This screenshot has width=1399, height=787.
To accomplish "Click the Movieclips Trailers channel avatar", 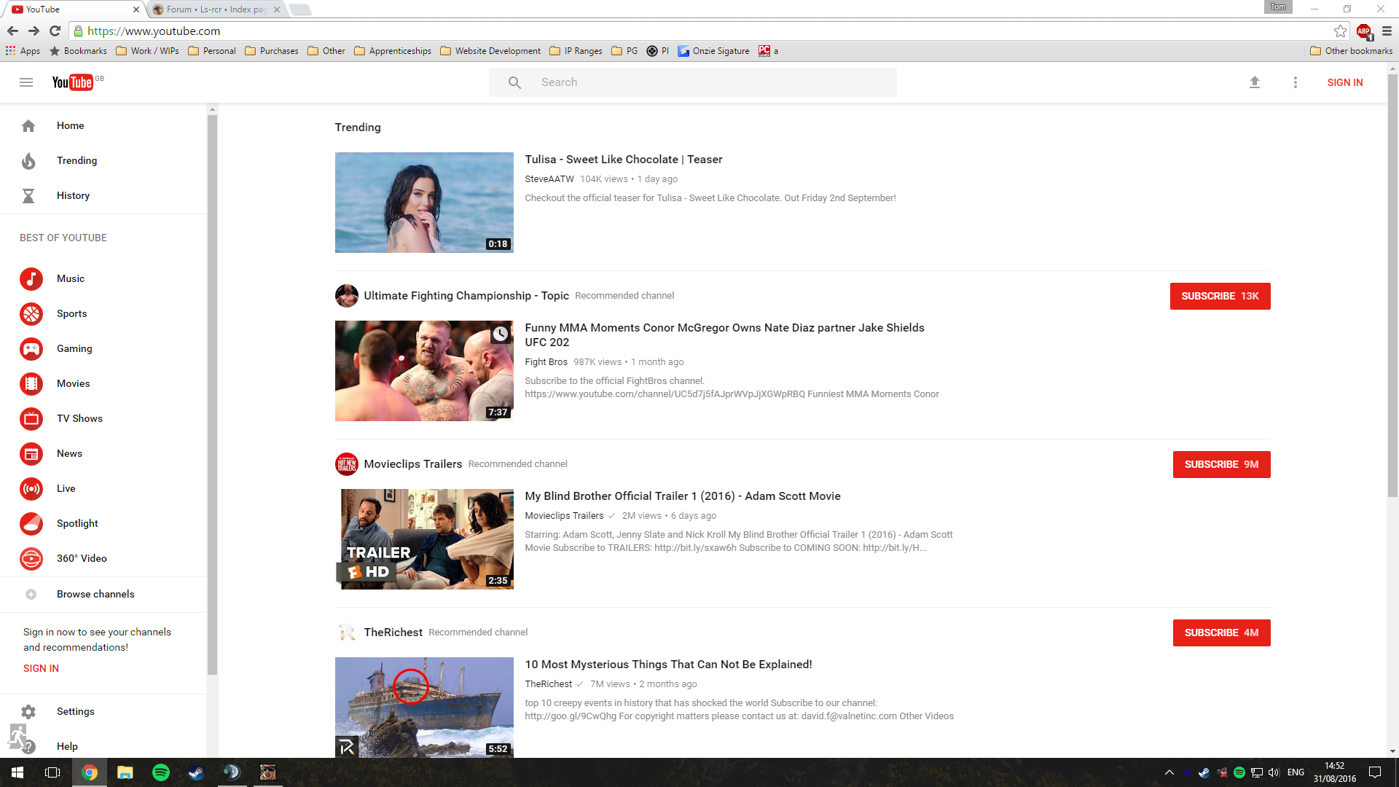I will click(x=347, y=464).
